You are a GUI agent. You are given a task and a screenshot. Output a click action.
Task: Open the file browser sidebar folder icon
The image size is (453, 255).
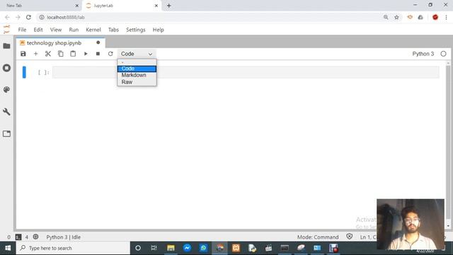pyautogui.click(x=6, y=46)
